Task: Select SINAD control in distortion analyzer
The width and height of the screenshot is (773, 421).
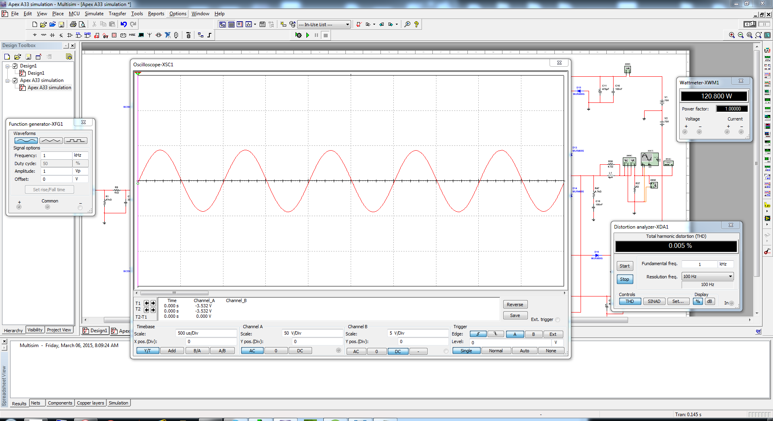Action: pos(654,301)
